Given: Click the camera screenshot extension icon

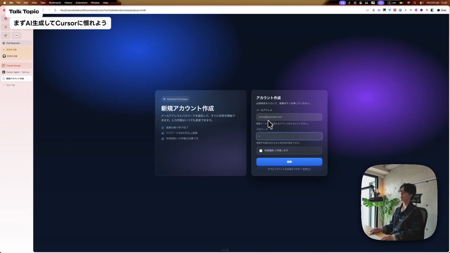Looking at the screenshot, I should click(379, 10).
